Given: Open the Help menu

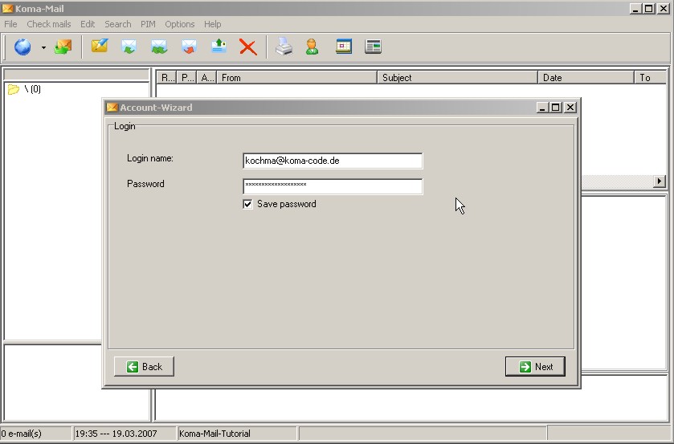Looking at the screenshot, I should pos(212,24).
